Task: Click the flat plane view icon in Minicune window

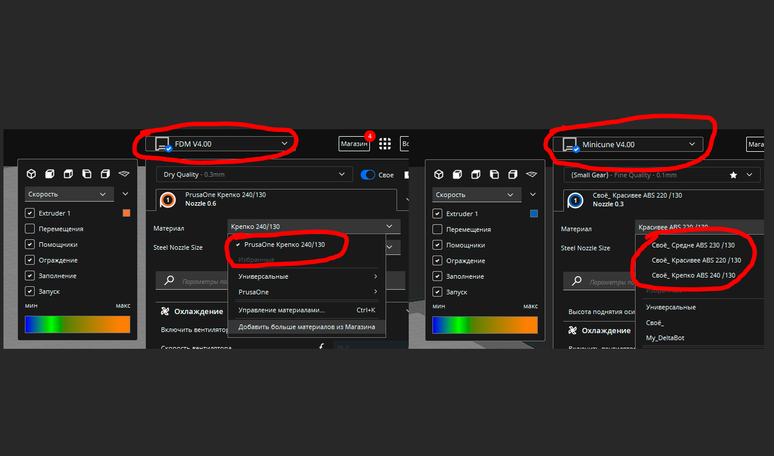Action: point(531,174)
